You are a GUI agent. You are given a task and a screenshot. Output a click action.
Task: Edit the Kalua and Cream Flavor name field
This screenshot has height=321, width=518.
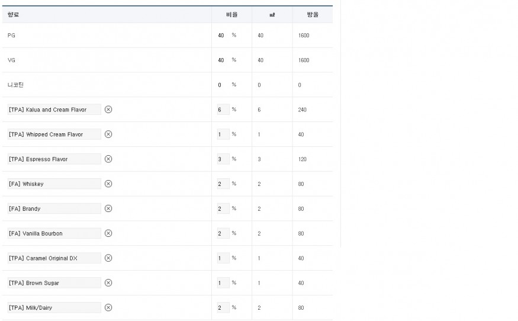click(x=54, y=110)
